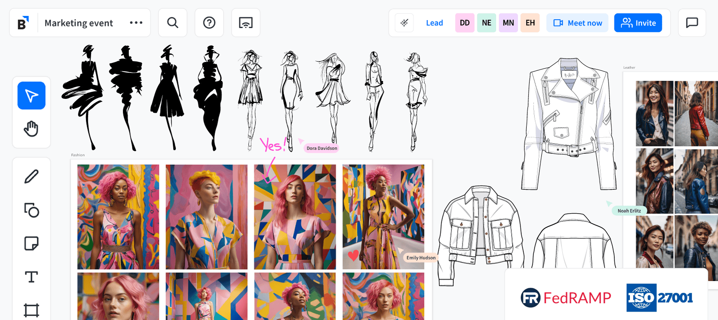Viewport: 718px width, 320px height.
Task: Select the rightmost line fashion sketch
Action: [416, 101]
